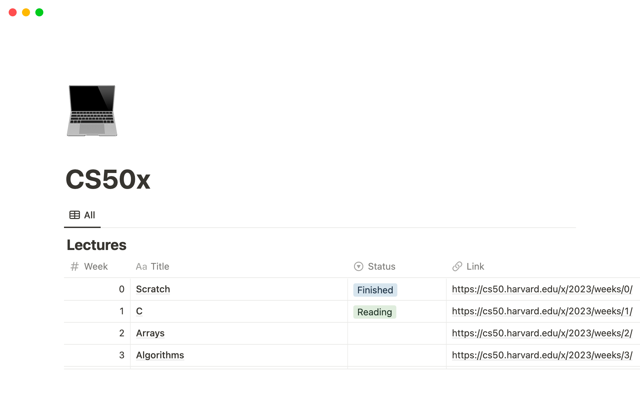
Task: Open the Algorithms lecture page
Action: 160,355
